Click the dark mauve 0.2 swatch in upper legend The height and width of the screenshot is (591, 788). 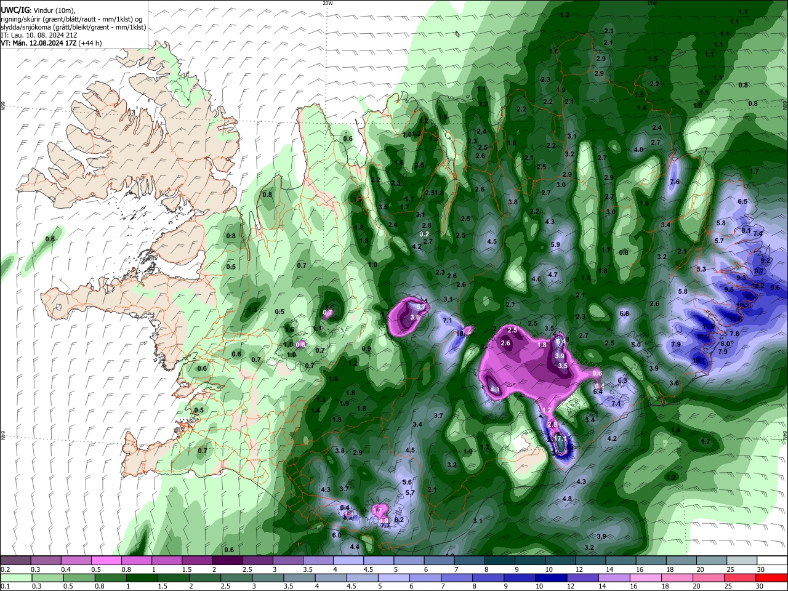pos(15,561)
